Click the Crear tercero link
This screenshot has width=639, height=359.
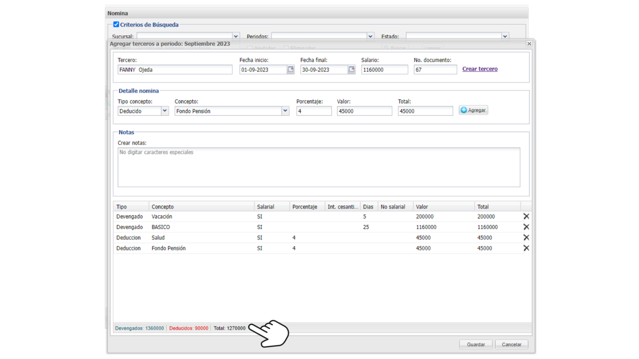480,69
